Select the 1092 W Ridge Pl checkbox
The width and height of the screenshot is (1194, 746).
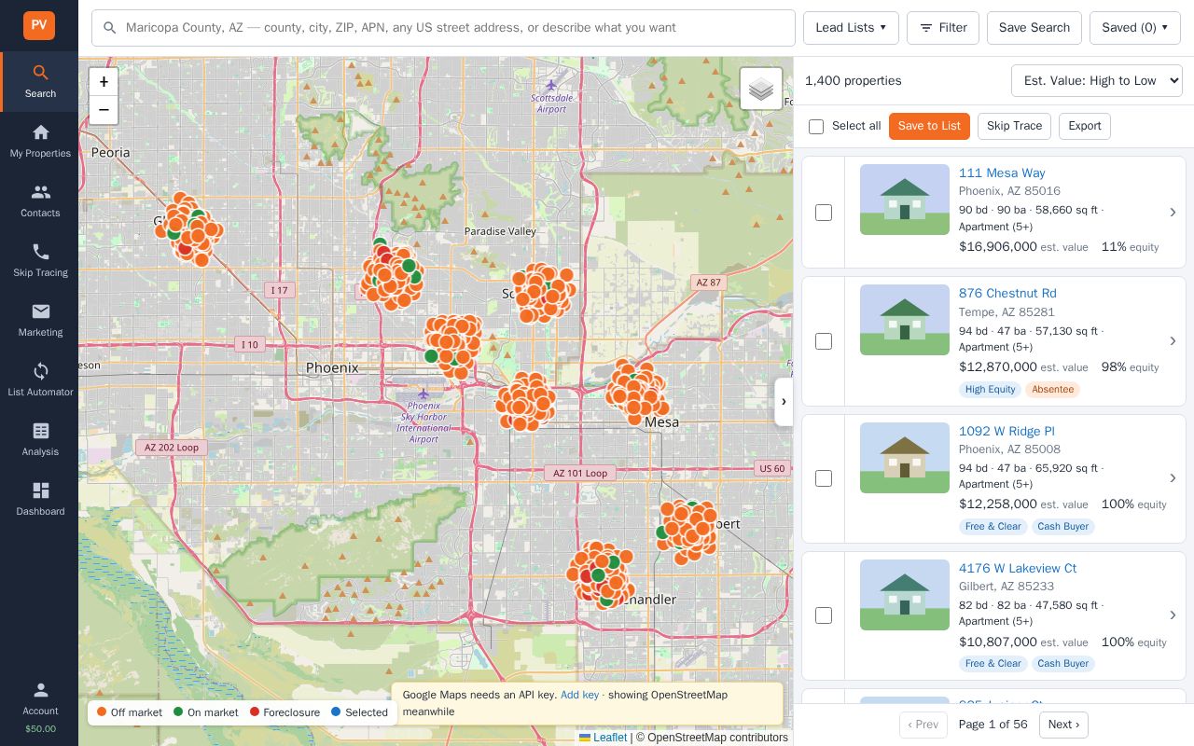(824, 478)
